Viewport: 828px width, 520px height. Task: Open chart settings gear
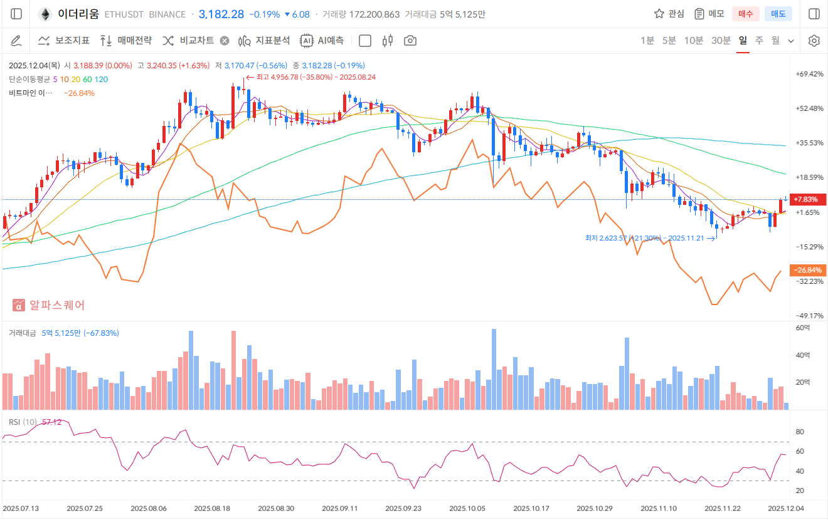[x=814, y=41]
